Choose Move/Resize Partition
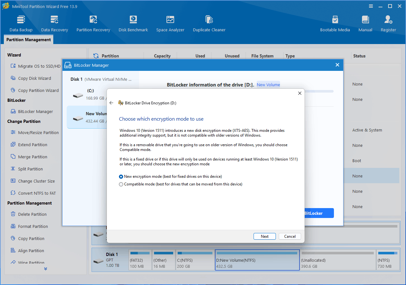This screenshot has width=406, height=285. [34, 132]
